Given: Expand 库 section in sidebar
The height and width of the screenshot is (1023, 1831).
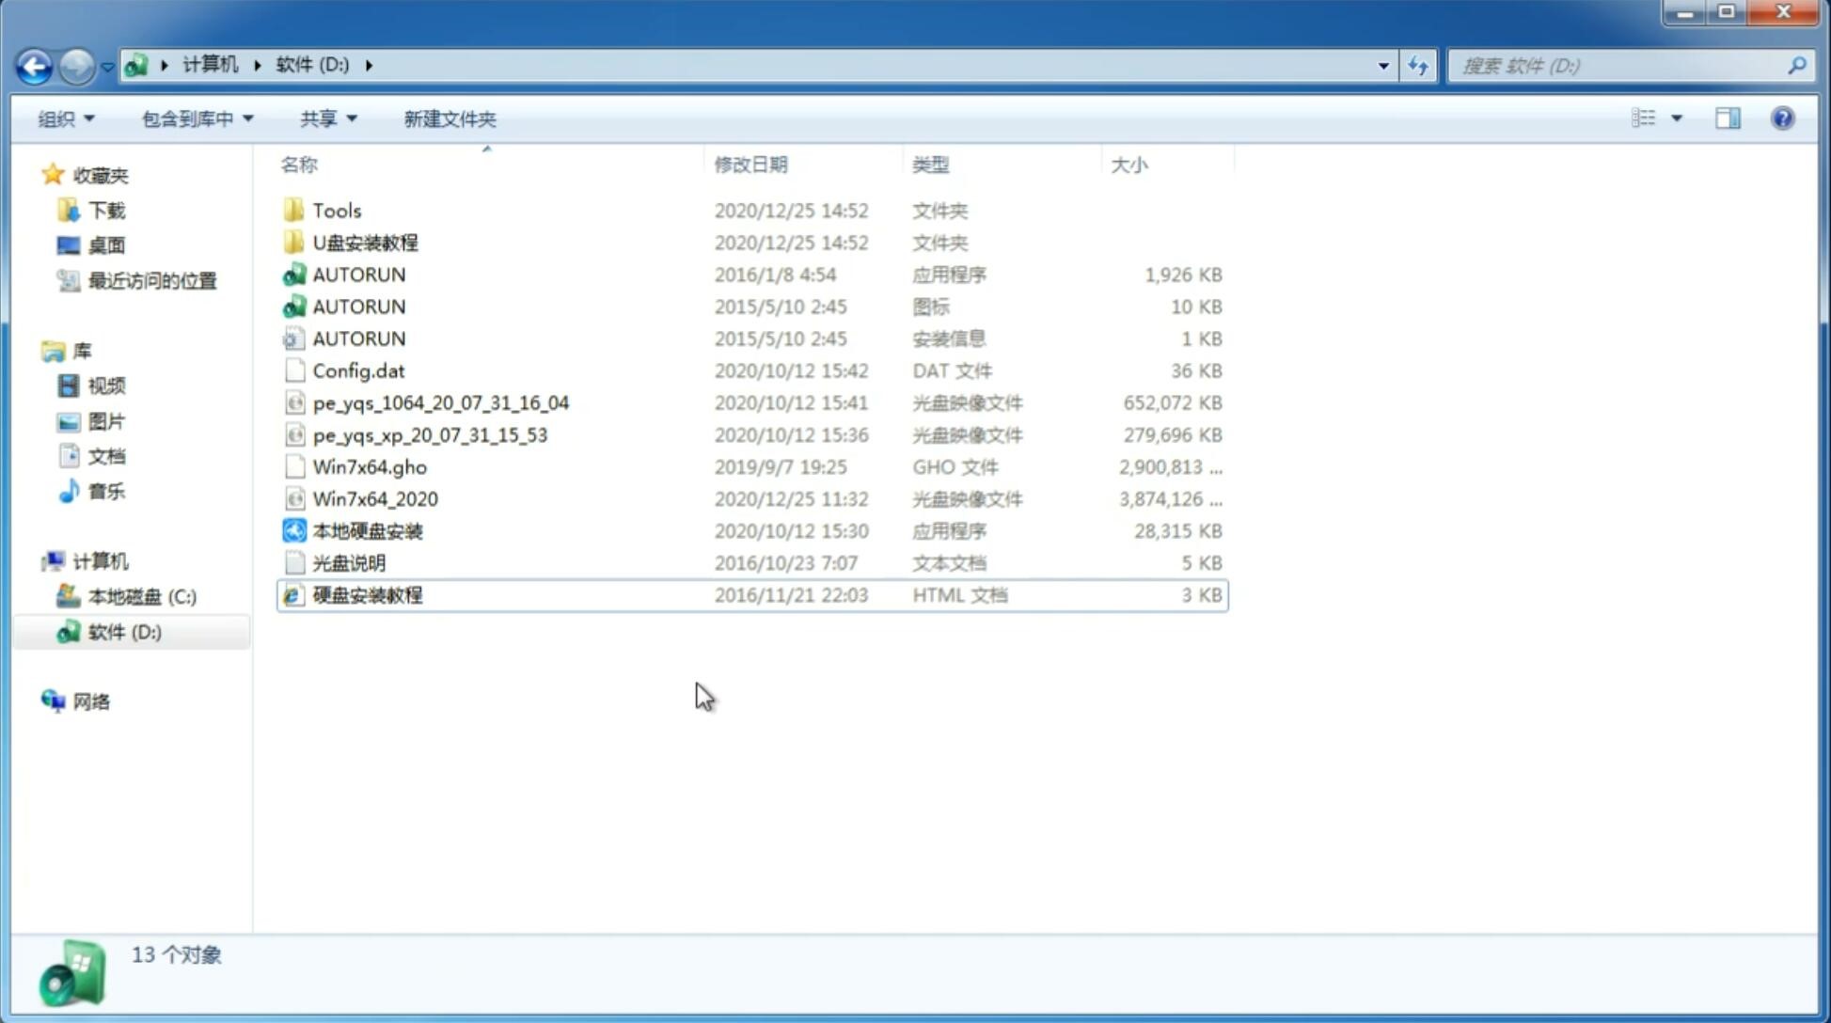Looking at the screenshot, I should coord(35,350).
